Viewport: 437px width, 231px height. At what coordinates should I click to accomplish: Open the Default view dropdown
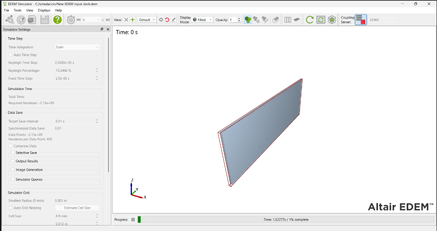[x=147, y=20]
